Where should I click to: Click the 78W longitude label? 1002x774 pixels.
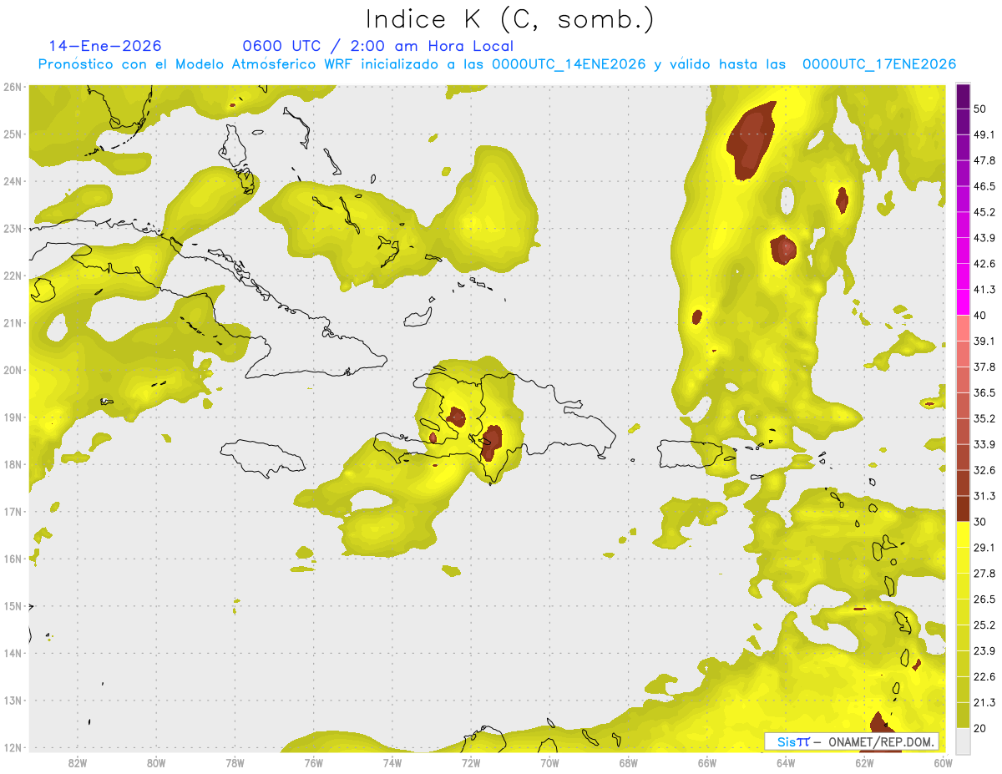tap(235, 762)
